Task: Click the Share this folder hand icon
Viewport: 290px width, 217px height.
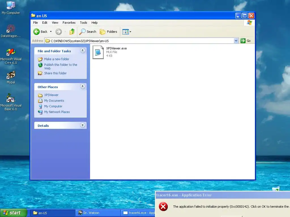Action: point(40,73)
